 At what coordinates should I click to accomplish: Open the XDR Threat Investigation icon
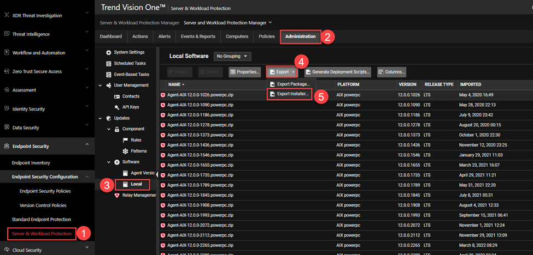tap(6, 15)
